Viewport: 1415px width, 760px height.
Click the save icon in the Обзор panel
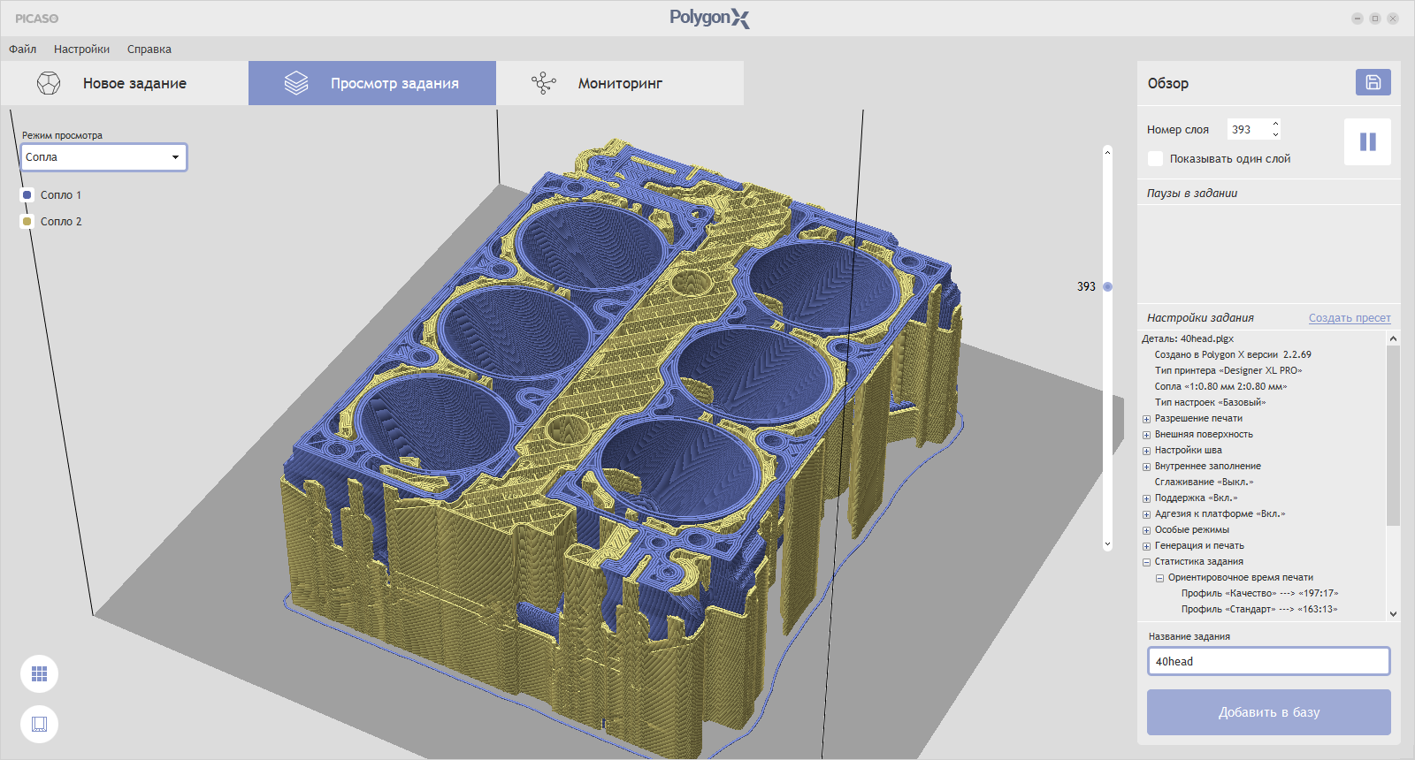tap(1373, 82)
